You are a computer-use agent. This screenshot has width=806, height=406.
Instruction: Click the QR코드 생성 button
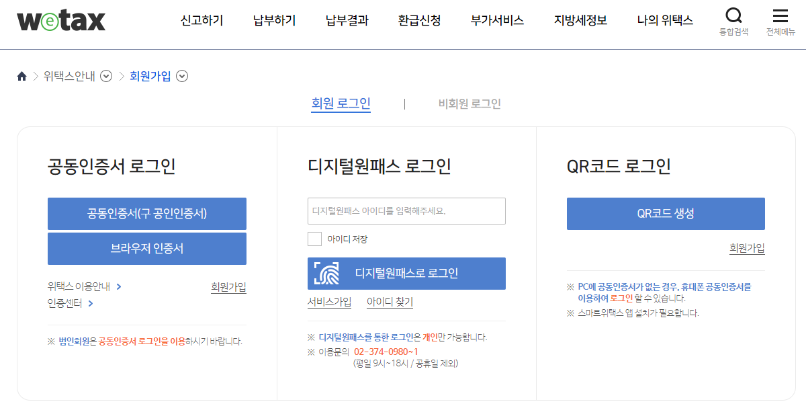pyautogui.click(x=666, y=214)
